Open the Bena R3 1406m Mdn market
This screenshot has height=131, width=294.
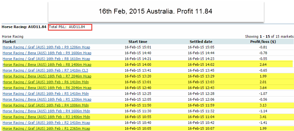click(x=46, y=117)
